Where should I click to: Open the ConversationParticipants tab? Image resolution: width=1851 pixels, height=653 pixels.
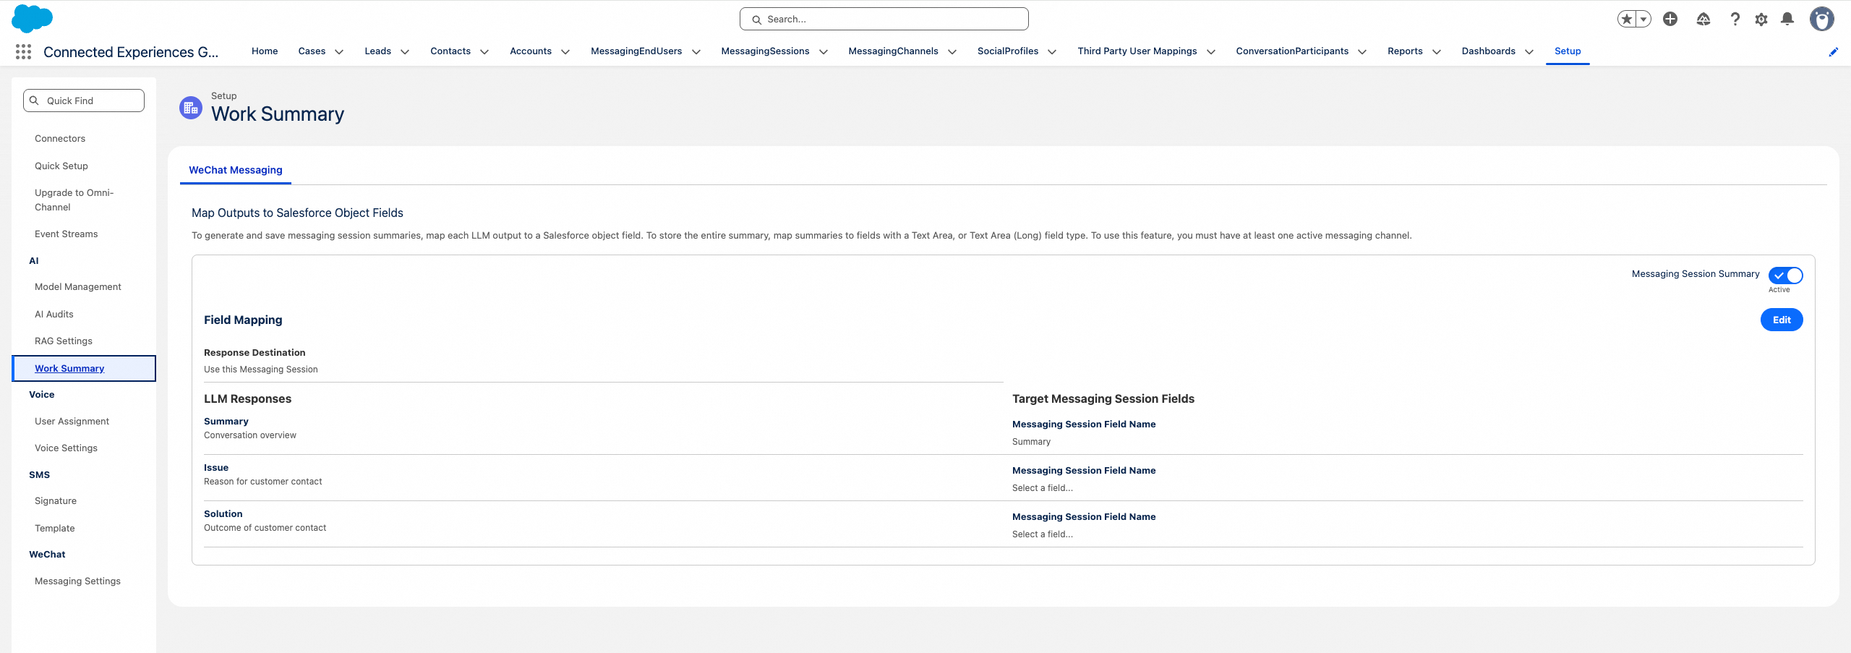(1292, 51)
